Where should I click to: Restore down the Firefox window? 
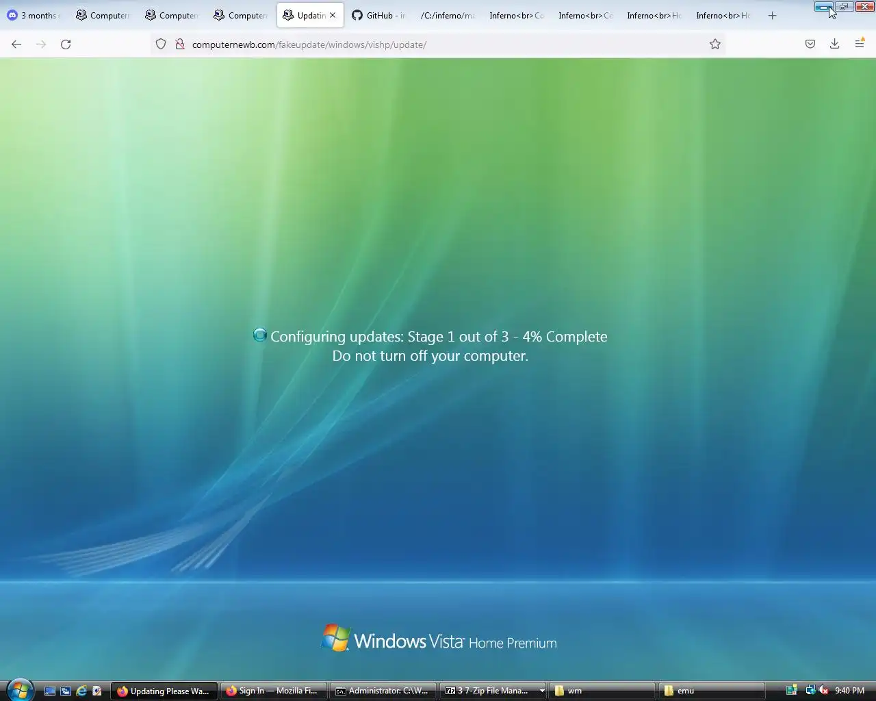pyautogui.click(x=844, y=7)
